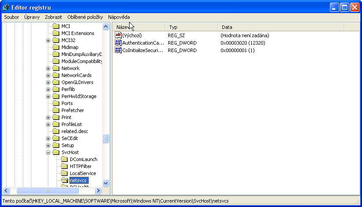
Task: Click the Ports folder icon
Action: coord(56,103)
